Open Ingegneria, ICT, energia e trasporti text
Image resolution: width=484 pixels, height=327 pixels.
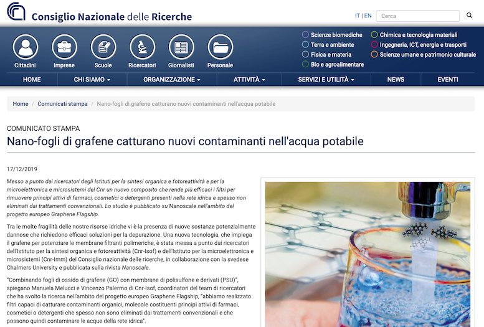pos(423,44)
